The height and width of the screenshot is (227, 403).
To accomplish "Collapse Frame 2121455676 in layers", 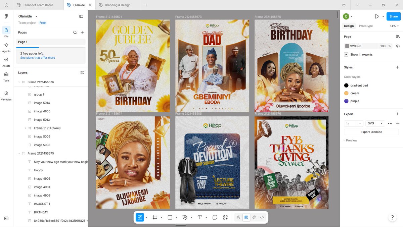I will click(19, 82).
